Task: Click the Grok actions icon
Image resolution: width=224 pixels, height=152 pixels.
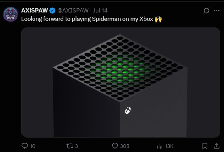Action: 207,11
